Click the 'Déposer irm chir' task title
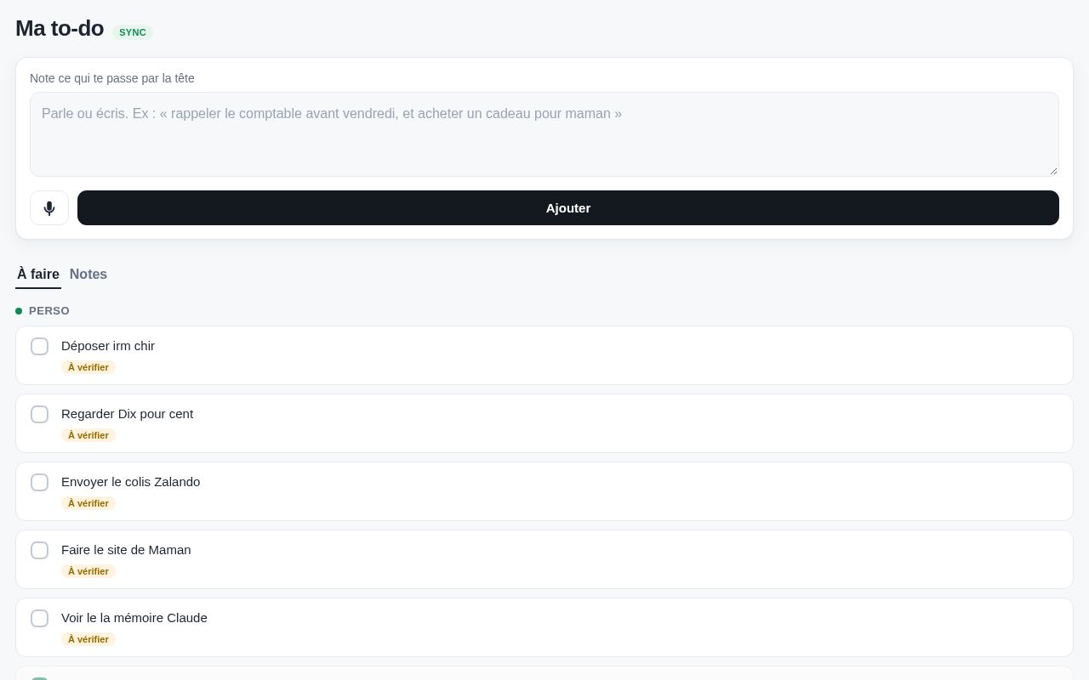Image resolution: width=1089 pixels, height=680 pixels. tap(108, 346)
